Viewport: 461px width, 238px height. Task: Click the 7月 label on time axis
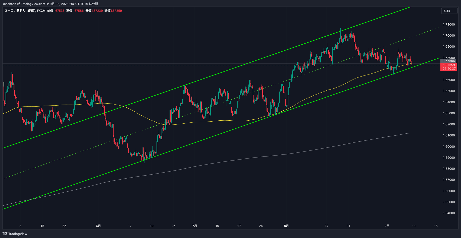point(194,226)
